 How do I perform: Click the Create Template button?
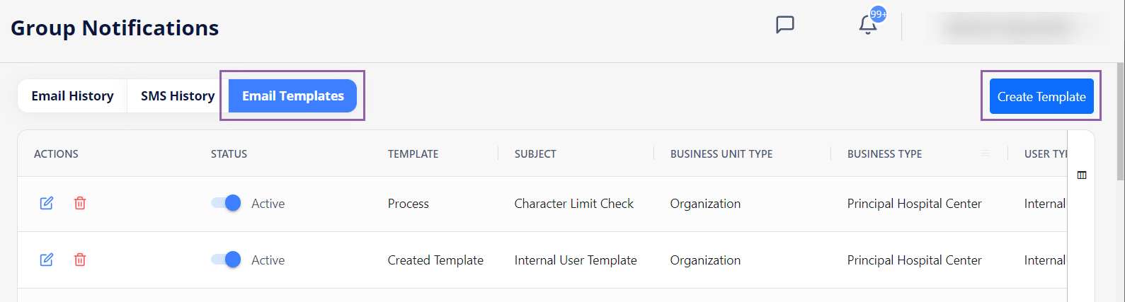coord(1041,96)
